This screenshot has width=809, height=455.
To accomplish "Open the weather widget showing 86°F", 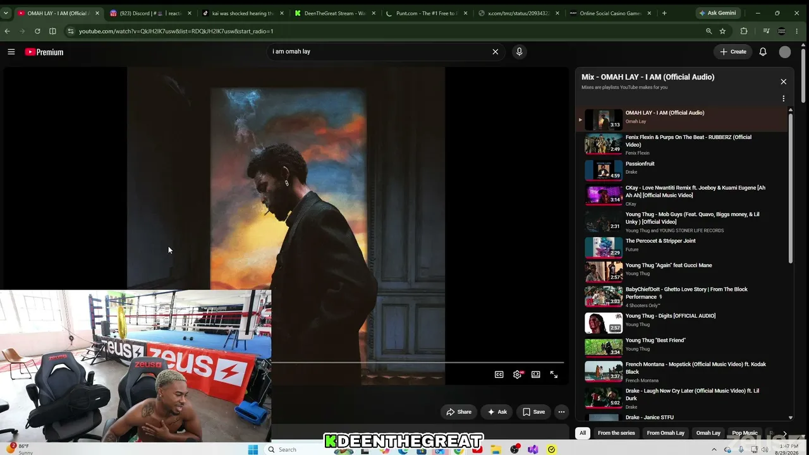I will 19,449.
